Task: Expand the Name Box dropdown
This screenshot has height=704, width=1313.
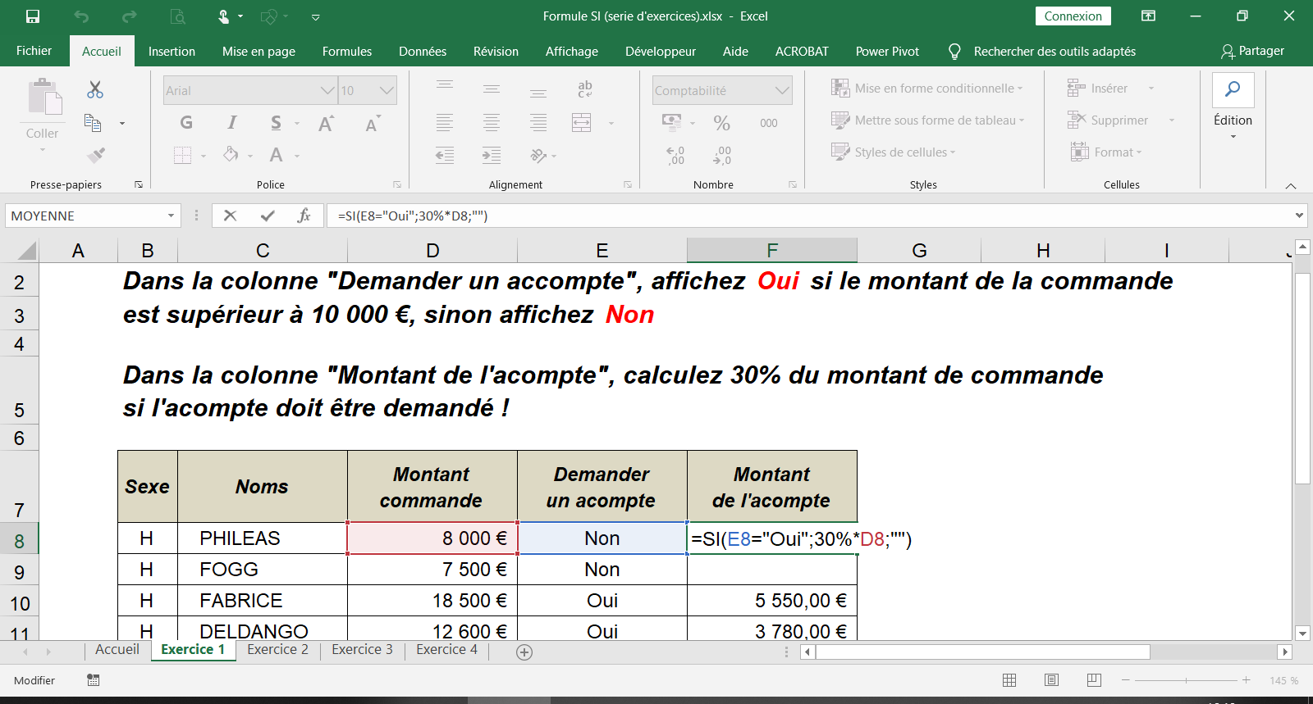Action: [171, 216]
